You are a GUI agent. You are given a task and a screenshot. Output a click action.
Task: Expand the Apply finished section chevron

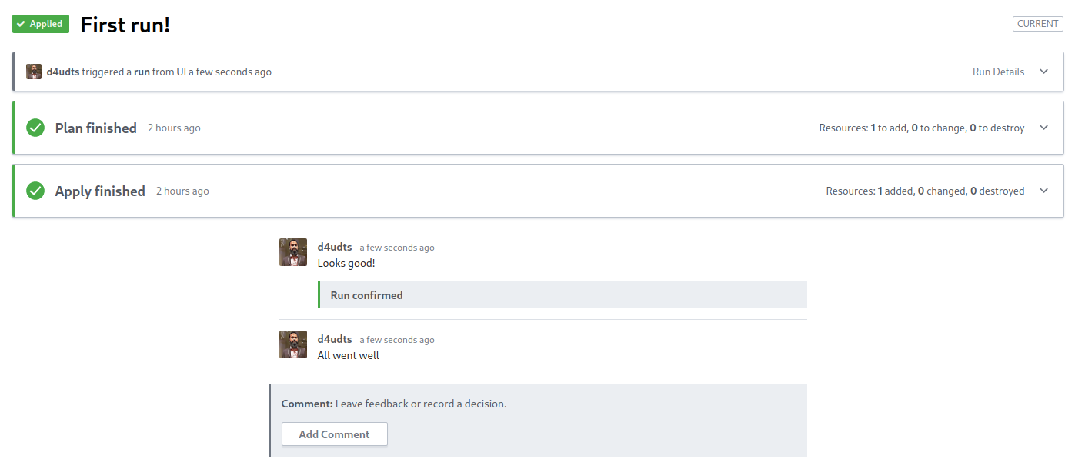tap(1043, 191)
